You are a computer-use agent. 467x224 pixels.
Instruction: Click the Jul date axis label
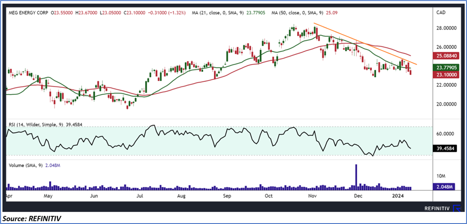tap(140, 196)
